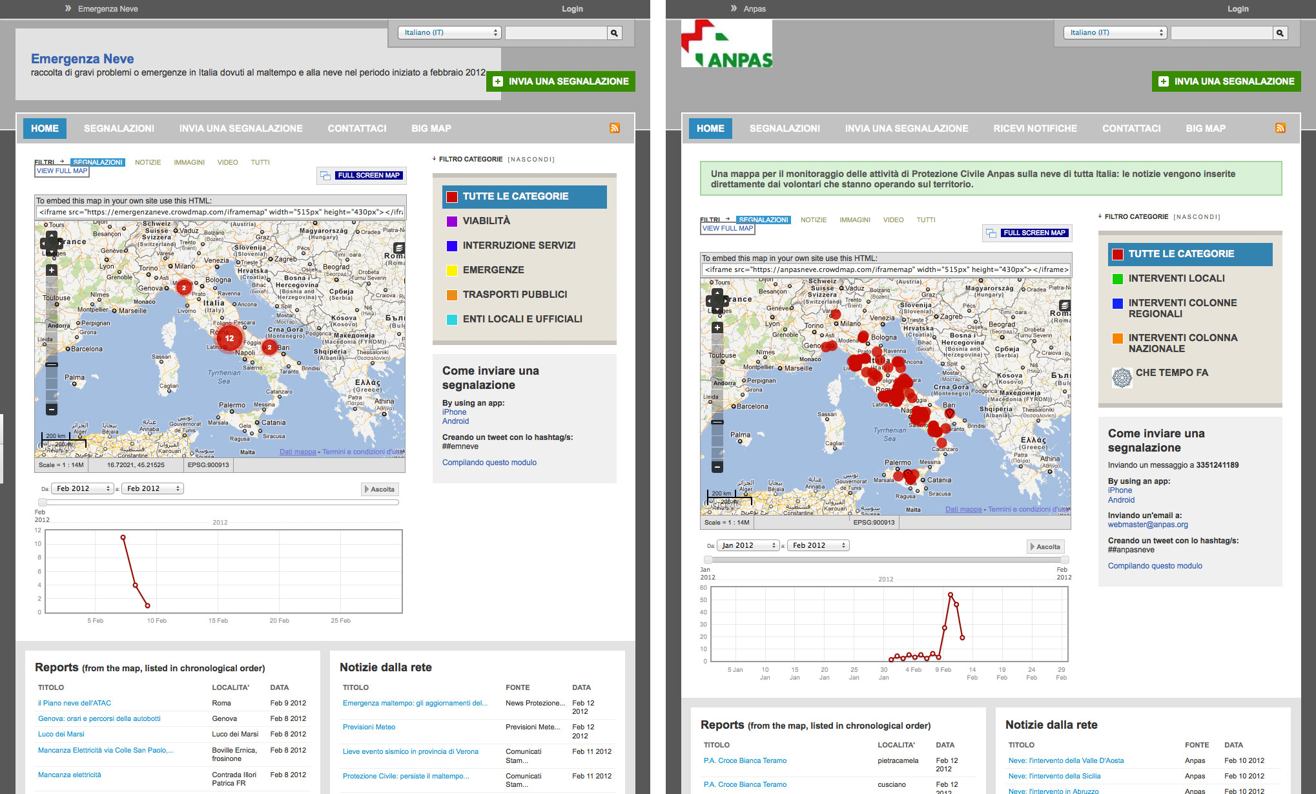The image size is (1316, 794).
Task: Click the cluster marker showing 12 reports
Action: tap(229, 338)
